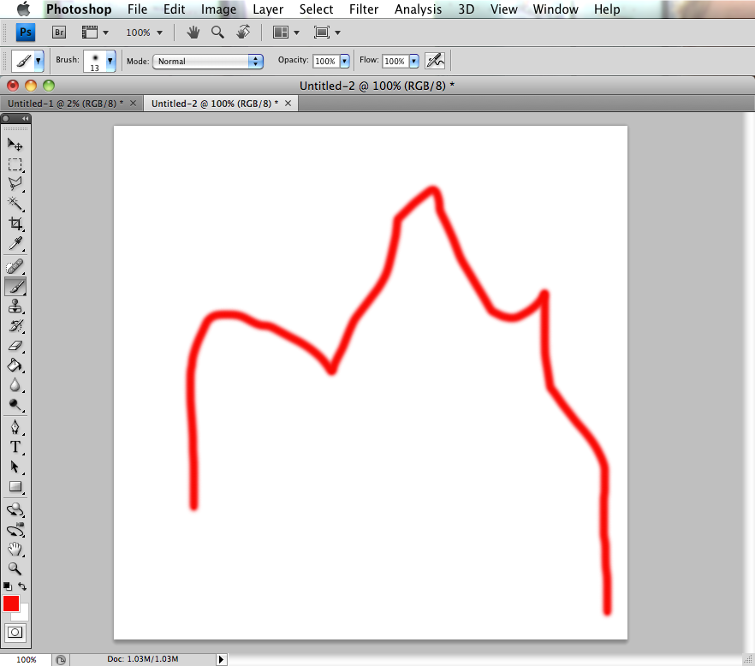Open the 3D menu
The width and height of the screenshot is (755, 666).
(x=466, y=9)
